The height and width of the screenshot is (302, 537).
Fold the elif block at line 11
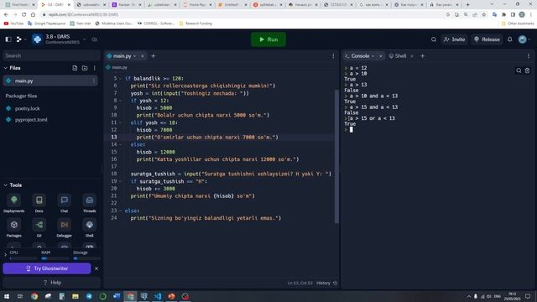click(x=120, y=122)
